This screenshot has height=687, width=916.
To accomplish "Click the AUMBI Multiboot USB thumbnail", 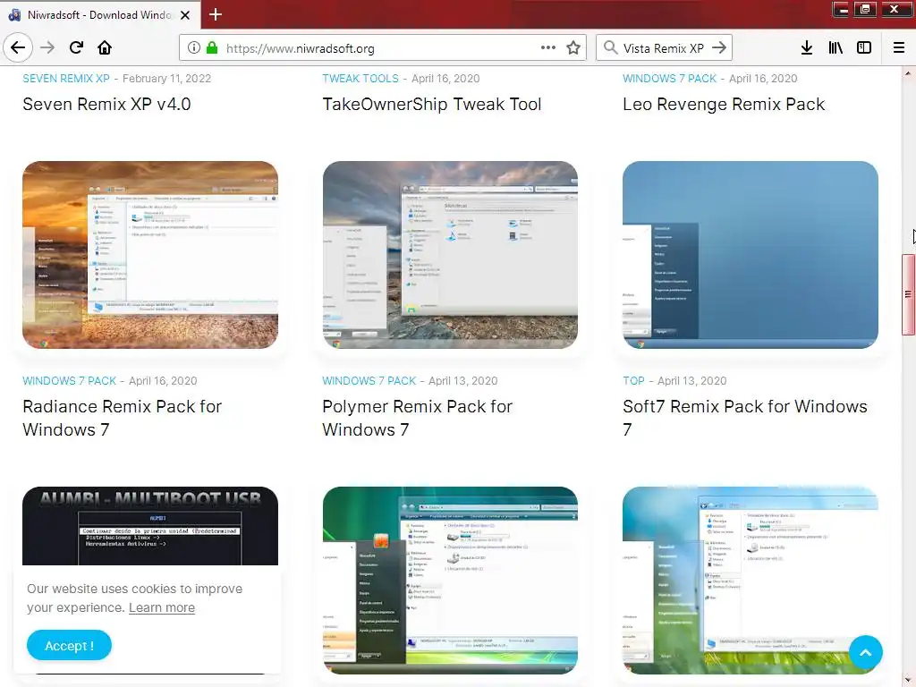I will (150, 526).
